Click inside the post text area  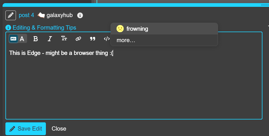pyautogui.click(x=134, y=85)
